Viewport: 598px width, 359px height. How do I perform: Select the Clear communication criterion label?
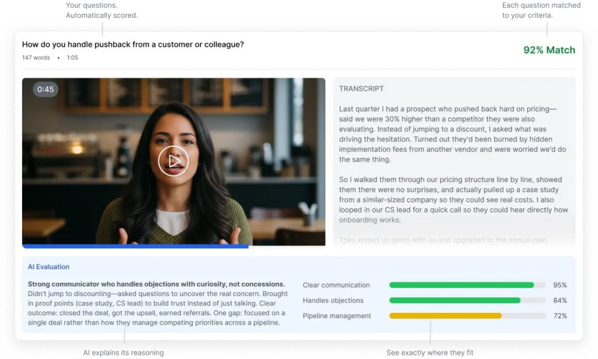click(336, 285)
